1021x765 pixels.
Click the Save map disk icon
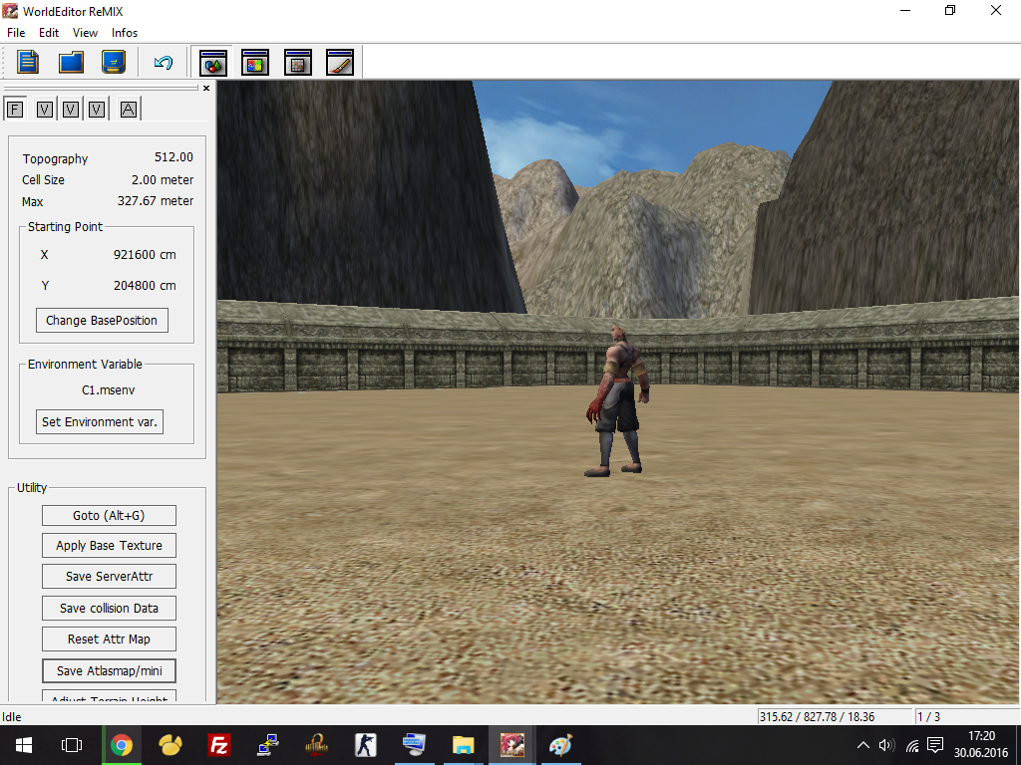pyautogui.click(x=114, y=63)
